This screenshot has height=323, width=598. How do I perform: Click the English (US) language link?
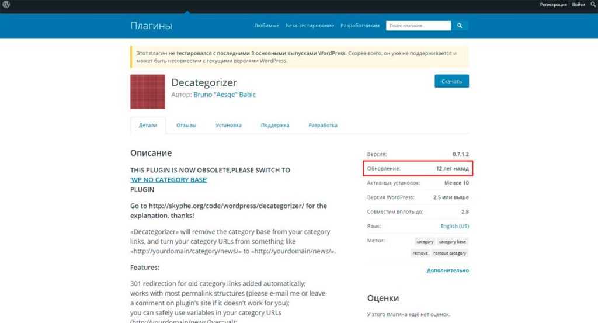[x=454, y=226]
